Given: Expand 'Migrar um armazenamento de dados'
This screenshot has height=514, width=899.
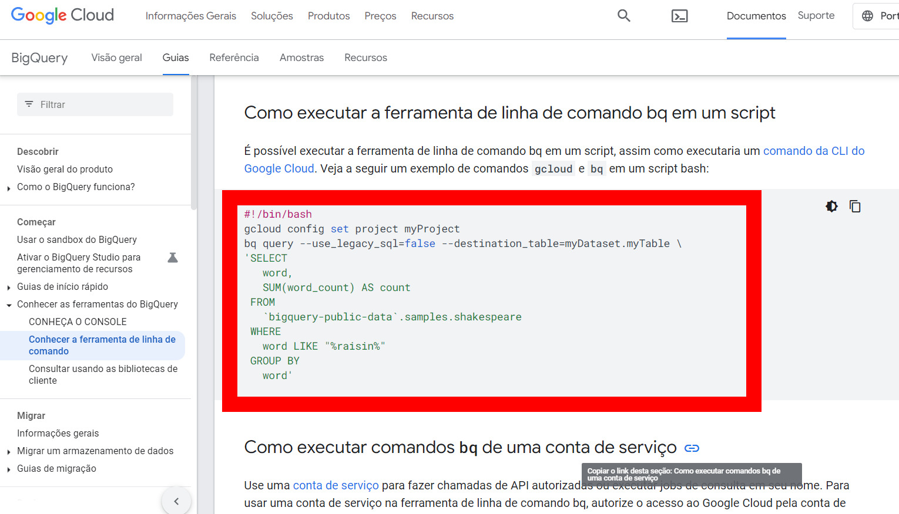Looking at the screenshot, I should [9, 452].
